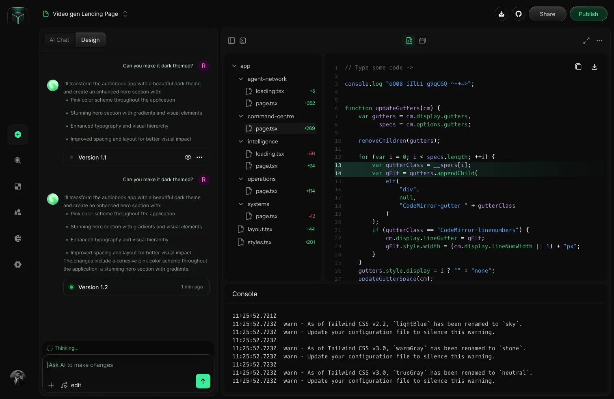Image resolution: width=614 pixels, height=399 pixels.
Task: Toggle the file tree sidebar panel icon
Action: [x=231, y=41]
